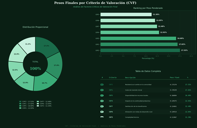Click 'Disponibilidad de recursos locales' description
The image size is (197, 128).
[137, 95]
